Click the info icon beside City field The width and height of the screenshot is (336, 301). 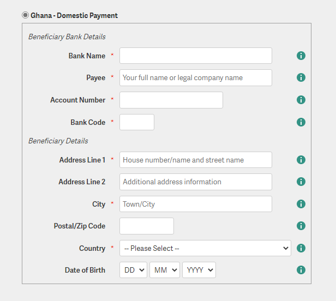point(301,204)
